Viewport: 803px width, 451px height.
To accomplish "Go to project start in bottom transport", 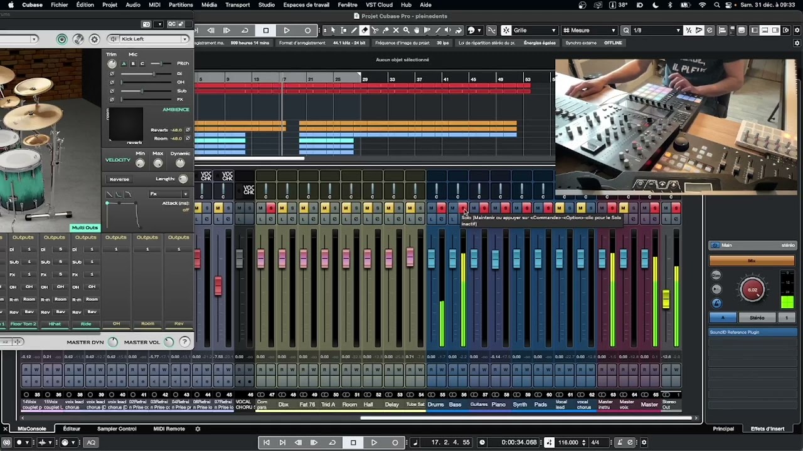I will 266,442.
